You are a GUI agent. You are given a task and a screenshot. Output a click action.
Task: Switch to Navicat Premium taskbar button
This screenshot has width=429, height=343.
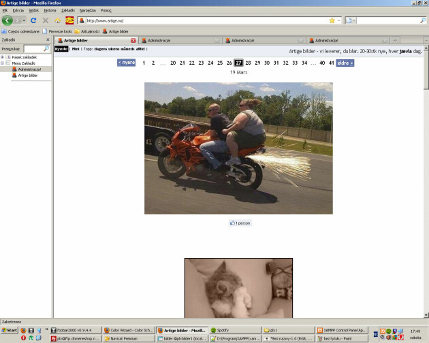coord(129,339)
